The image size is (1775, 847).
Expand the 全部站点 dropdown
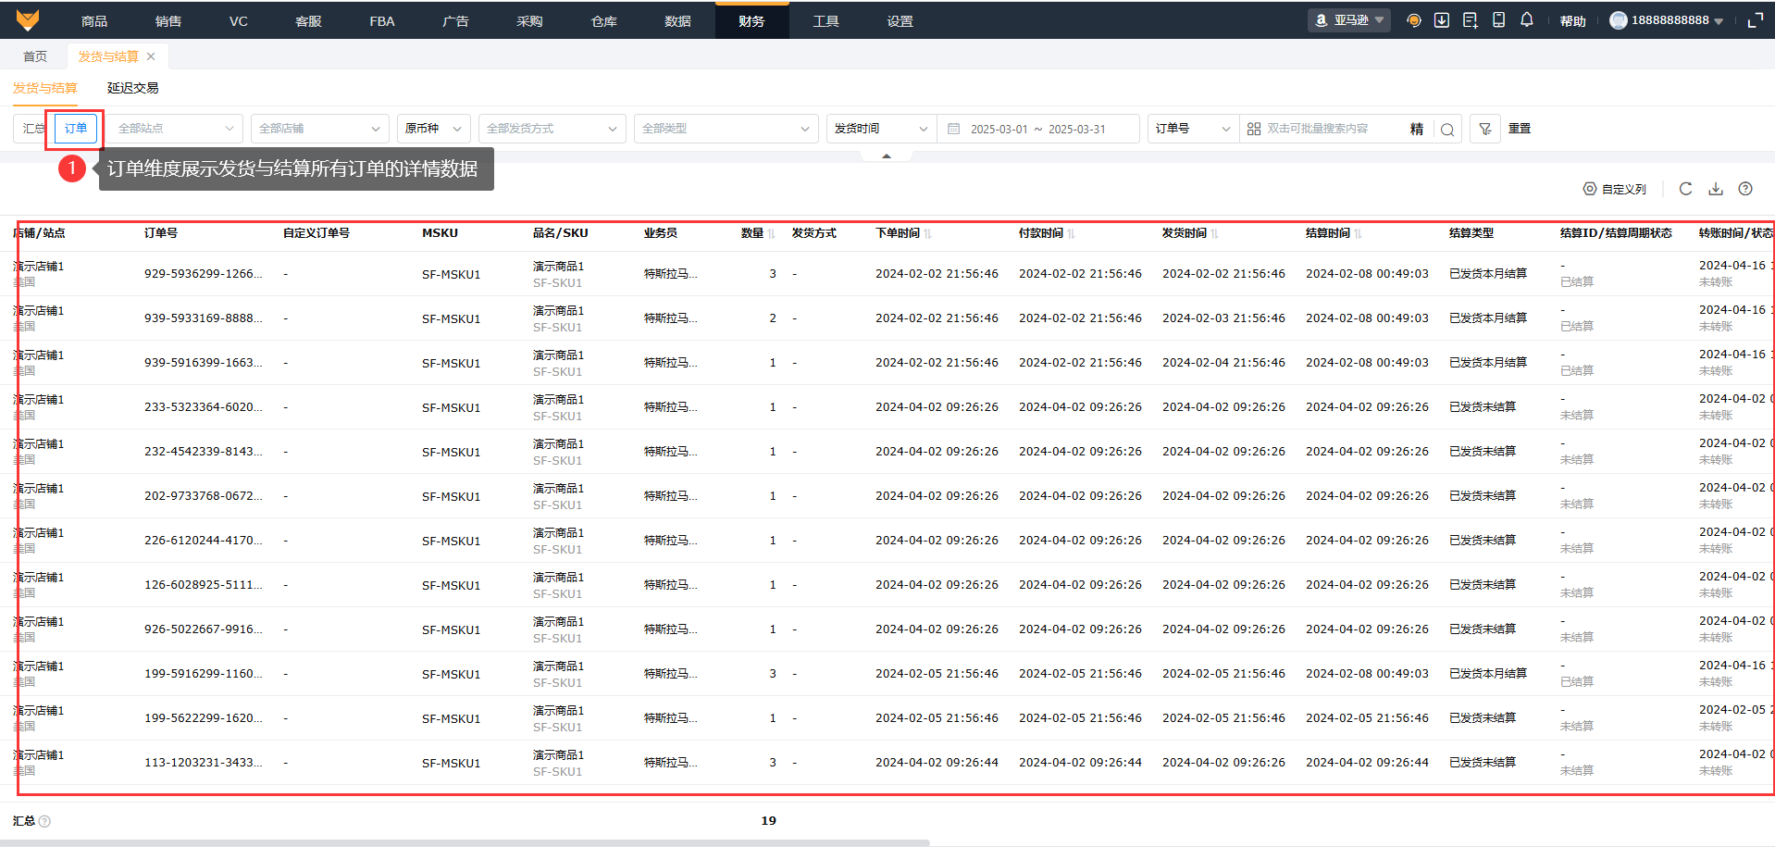(x=175, y=129)
